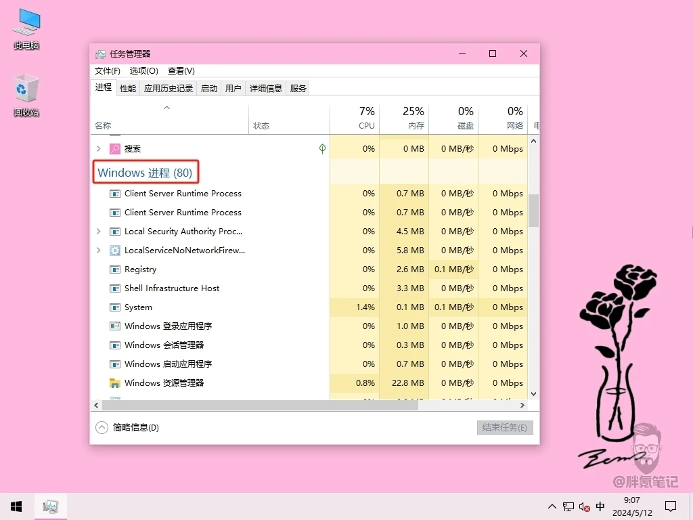The image size is (693, 520).
Task: Click the horizontal scrollbar left arrow
Action: pos(96,405)
